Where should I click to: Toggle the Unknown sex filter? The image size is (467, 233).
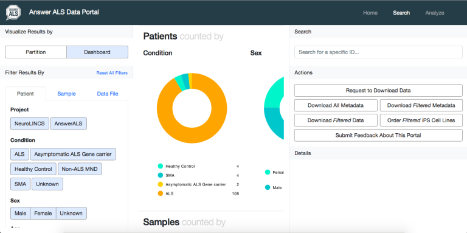coord(71,214)
